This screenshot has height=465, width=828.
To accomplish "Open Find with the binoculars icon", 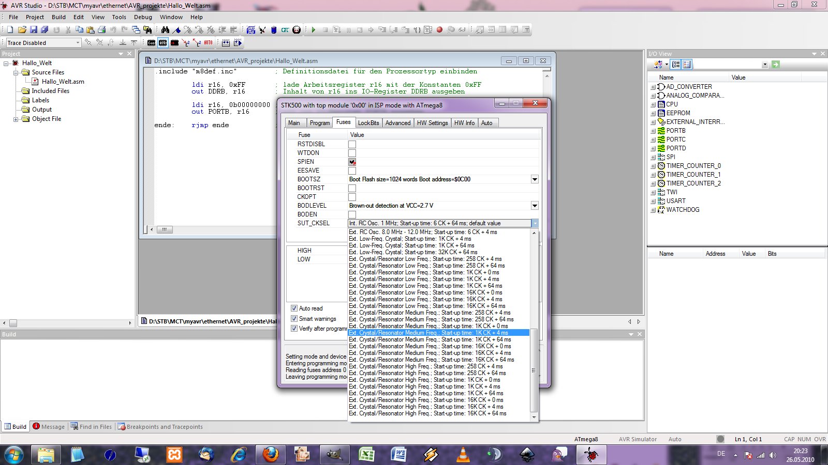I will point(165,30).
